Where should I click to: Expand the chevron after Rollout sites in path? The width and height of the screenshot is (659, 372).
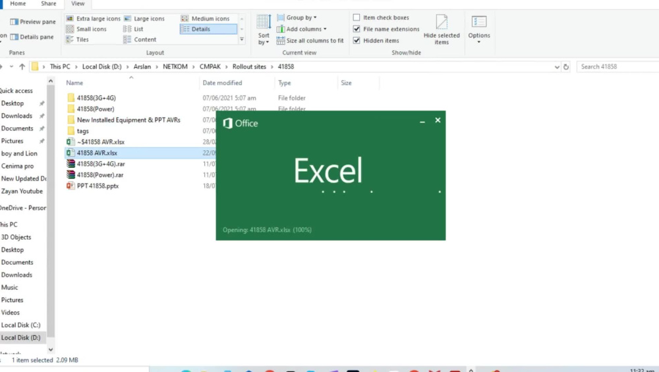point(272,66)
